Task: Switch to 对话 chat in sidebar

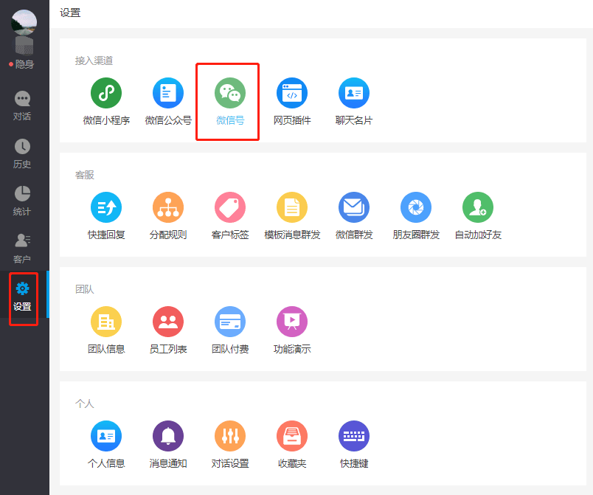Action: [x=22, y=106]
